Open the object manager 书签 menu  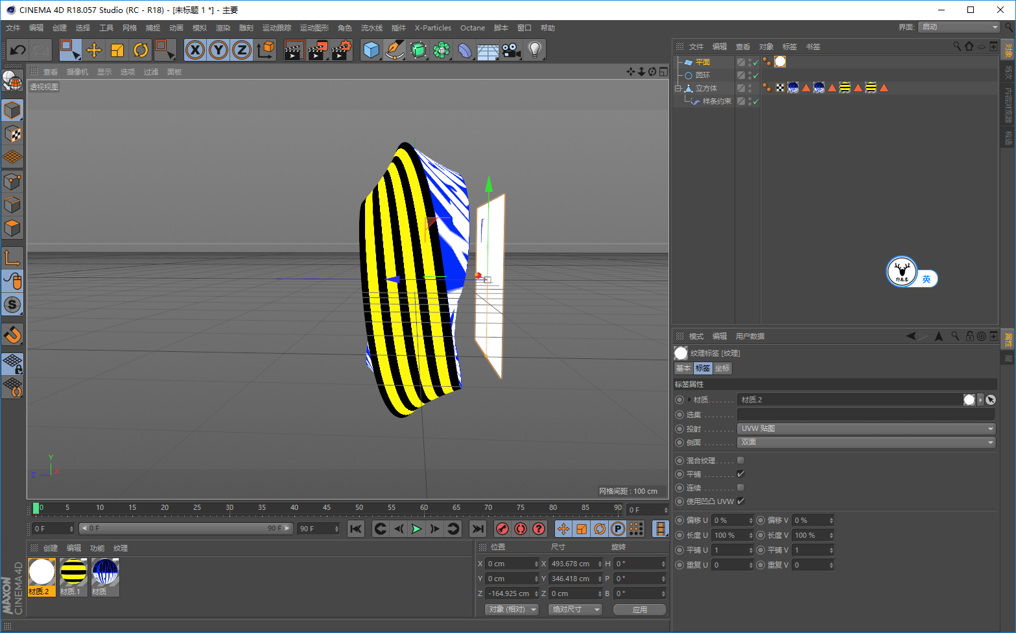coord(813,47)
